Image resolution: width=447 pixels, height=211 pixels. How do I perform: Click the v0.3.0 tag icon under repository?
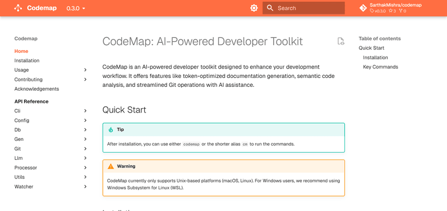(x=372, y=11)
